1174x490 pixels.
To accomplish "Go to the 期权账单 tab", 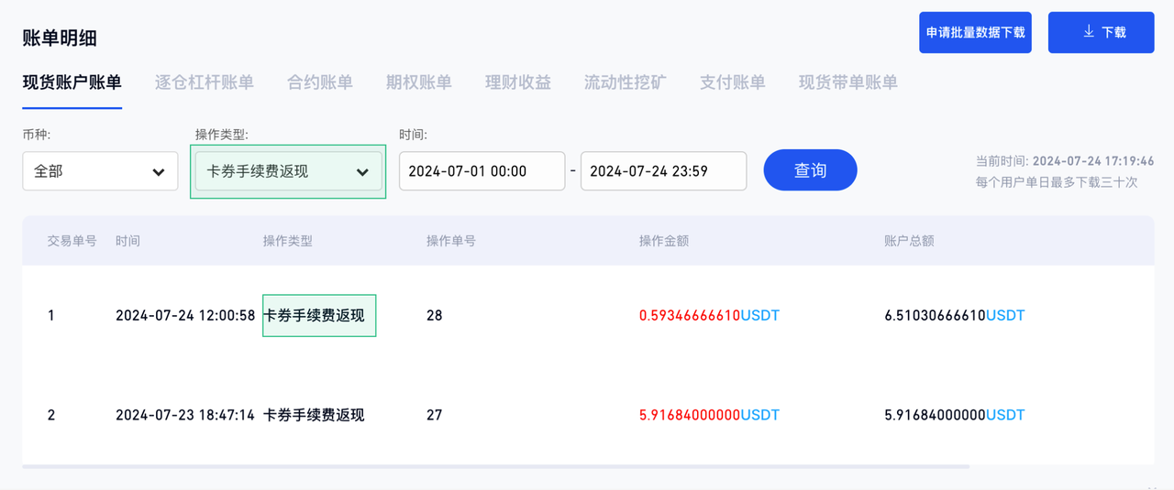I will coord(418,82).
